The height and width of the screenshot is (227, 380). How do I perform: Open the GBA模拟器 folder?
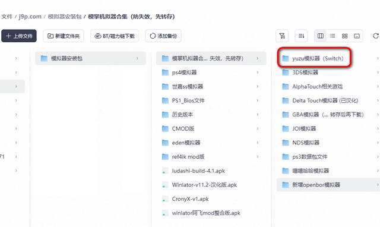click(x=328, y=115)
